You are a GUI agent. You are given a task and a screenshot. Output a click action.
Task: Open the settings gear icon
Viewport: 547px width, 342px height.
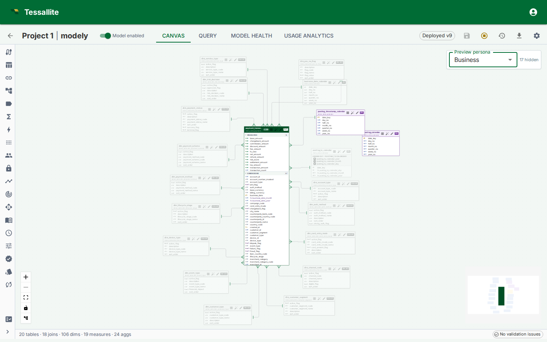[537, 36]
